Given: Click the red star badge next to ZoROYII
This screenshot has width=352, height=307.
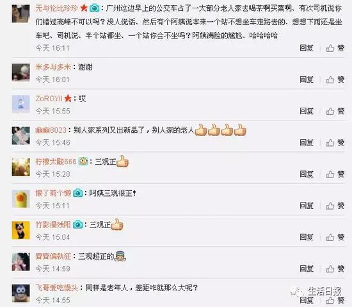Looking at the screenshot, I should click(x=68, y=99).
